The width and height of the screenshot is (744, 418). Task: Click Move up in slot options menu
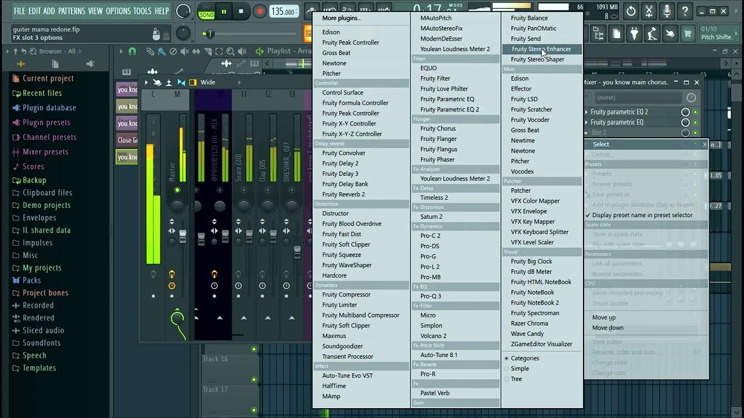click(603, 318)
